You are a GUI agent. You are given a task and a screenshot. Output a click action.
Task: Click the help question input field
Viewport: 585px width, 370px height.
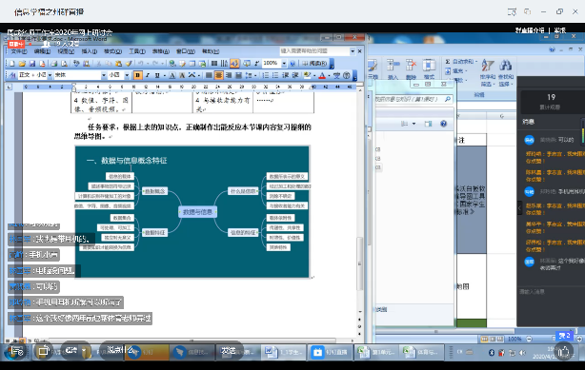314,50
